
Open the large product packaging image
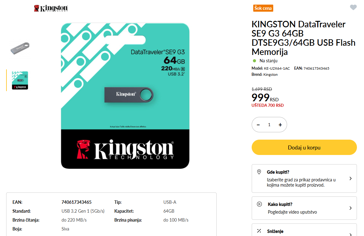[x=125, y=96]
